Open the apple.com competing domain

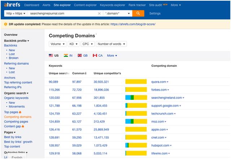158,130
